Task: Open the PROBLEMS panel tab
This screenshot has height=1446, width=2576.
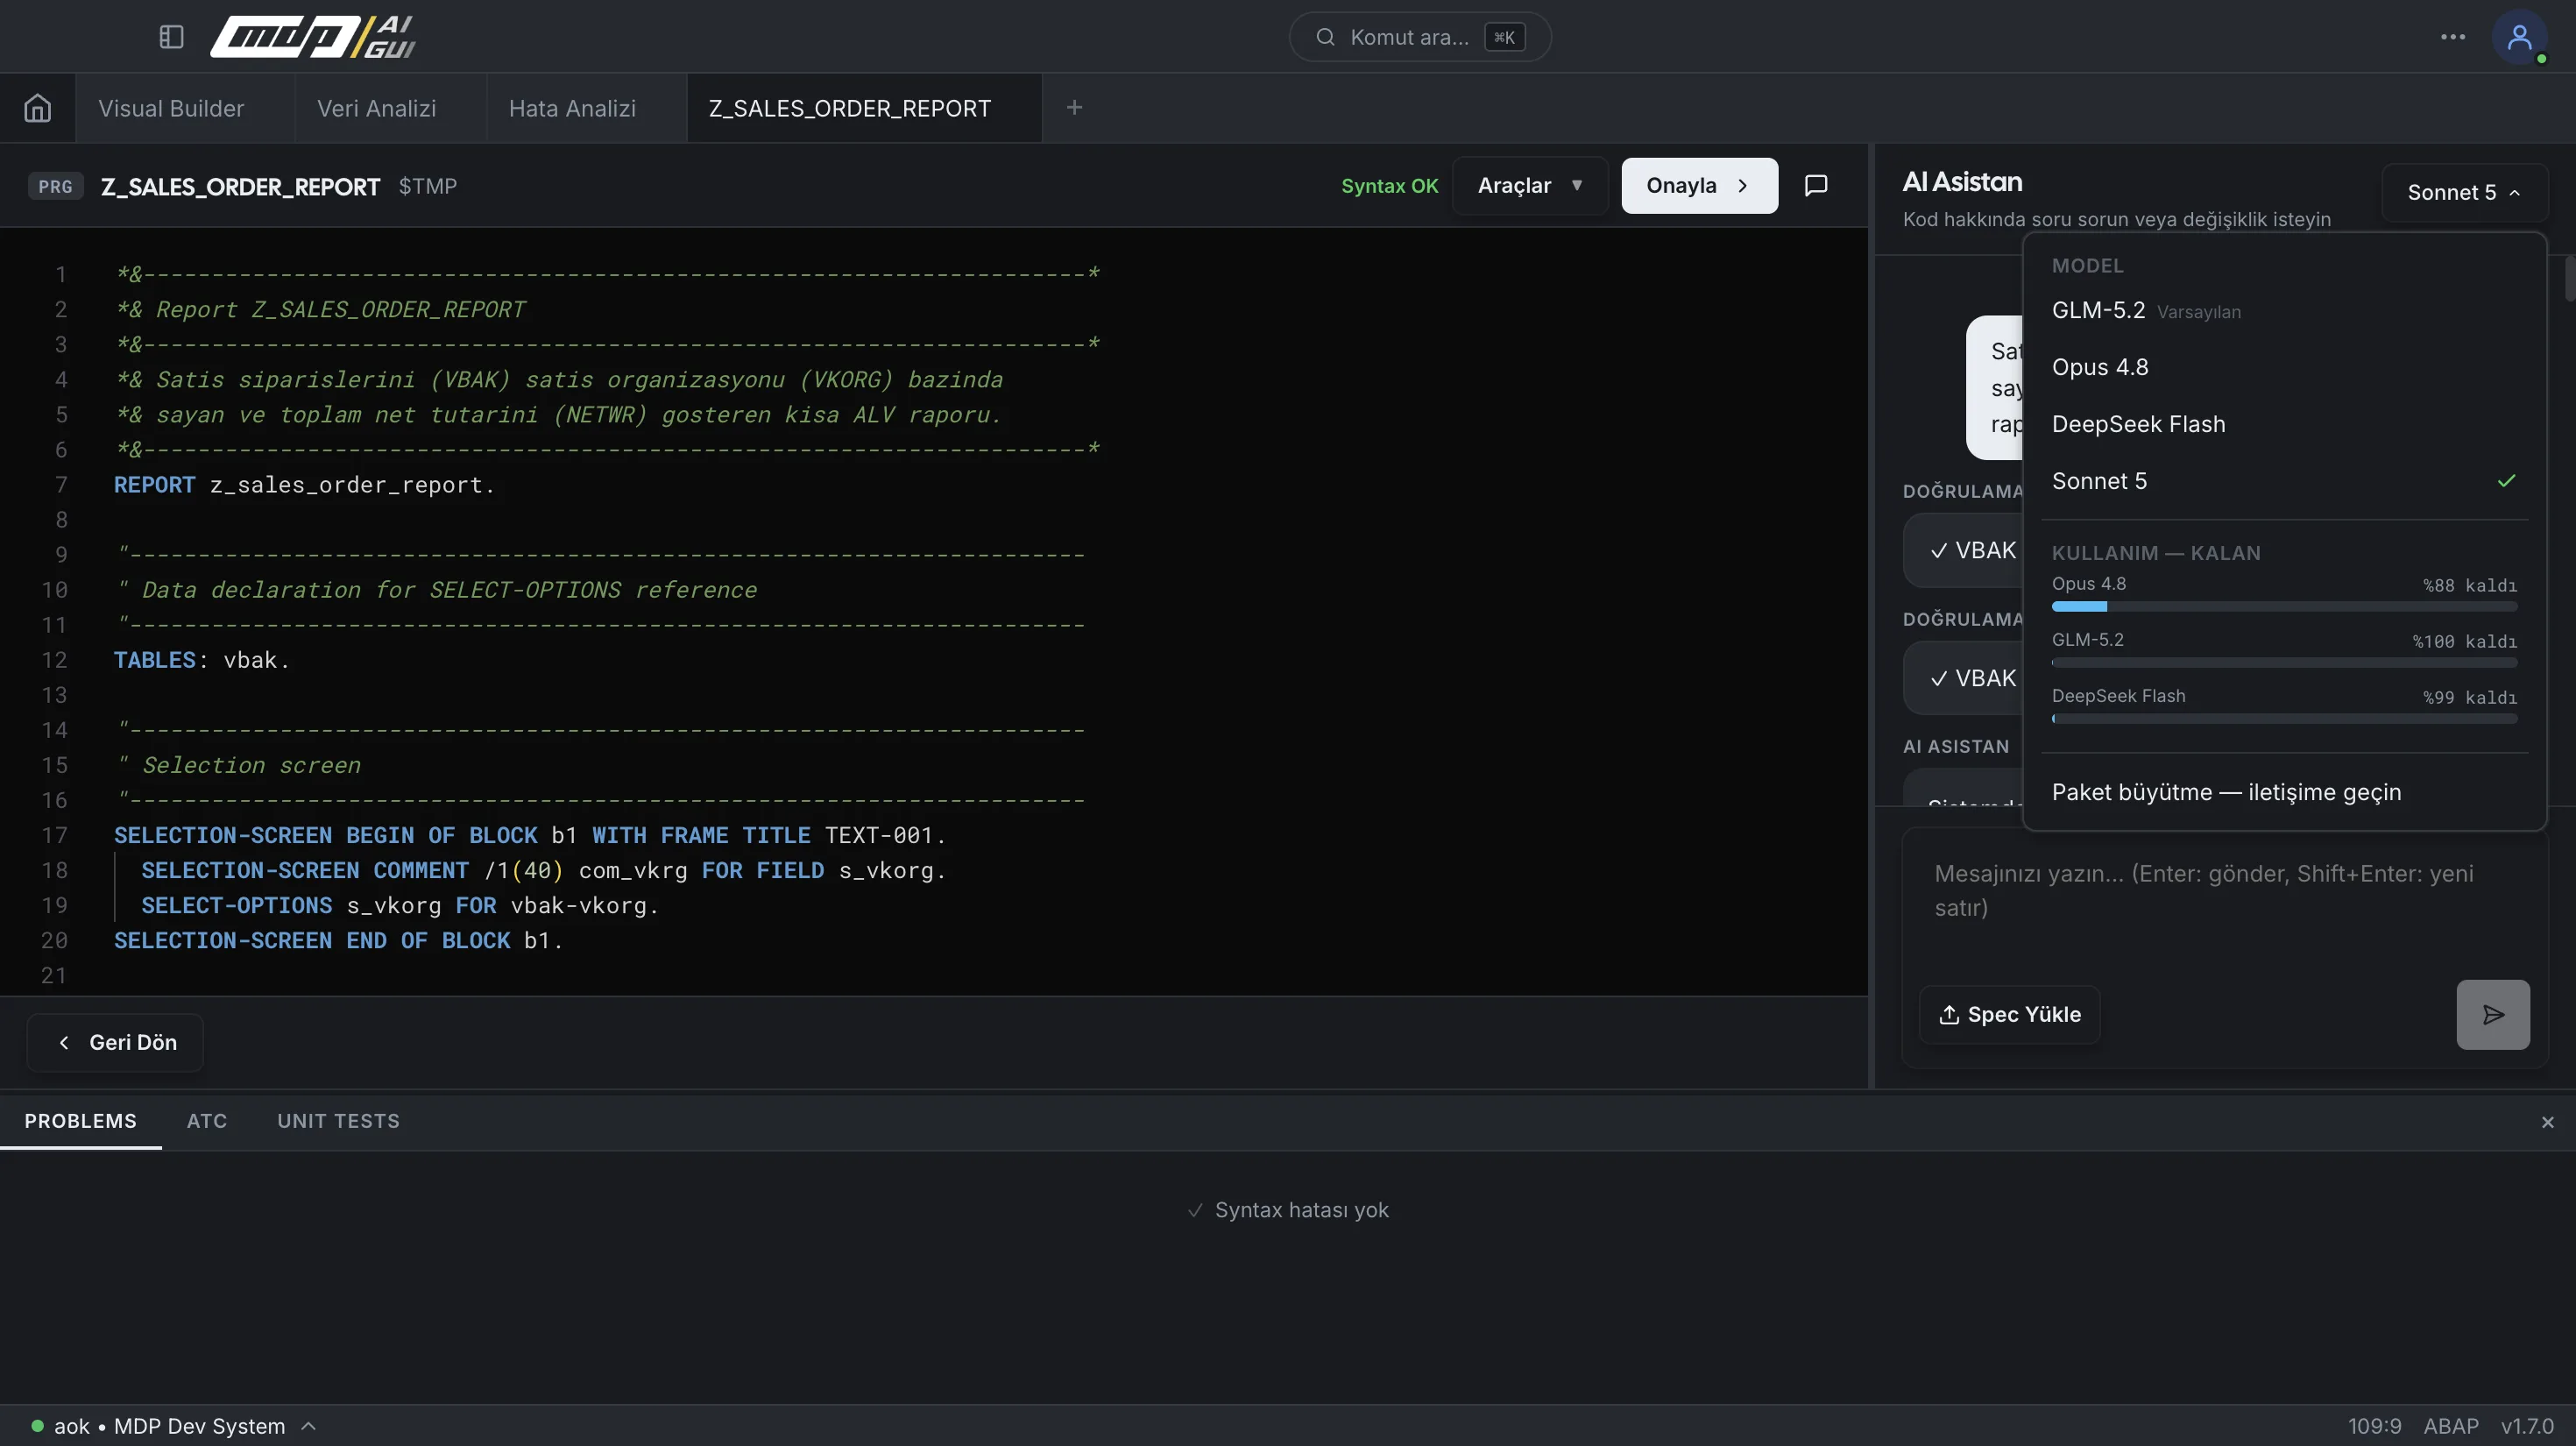Action: pos(81,1121)
